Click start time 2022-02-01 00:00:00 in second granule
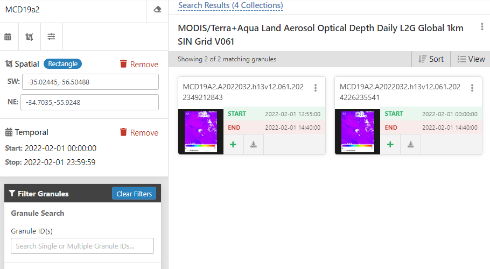This screenshot has width=490, height=269. point(450,114)
